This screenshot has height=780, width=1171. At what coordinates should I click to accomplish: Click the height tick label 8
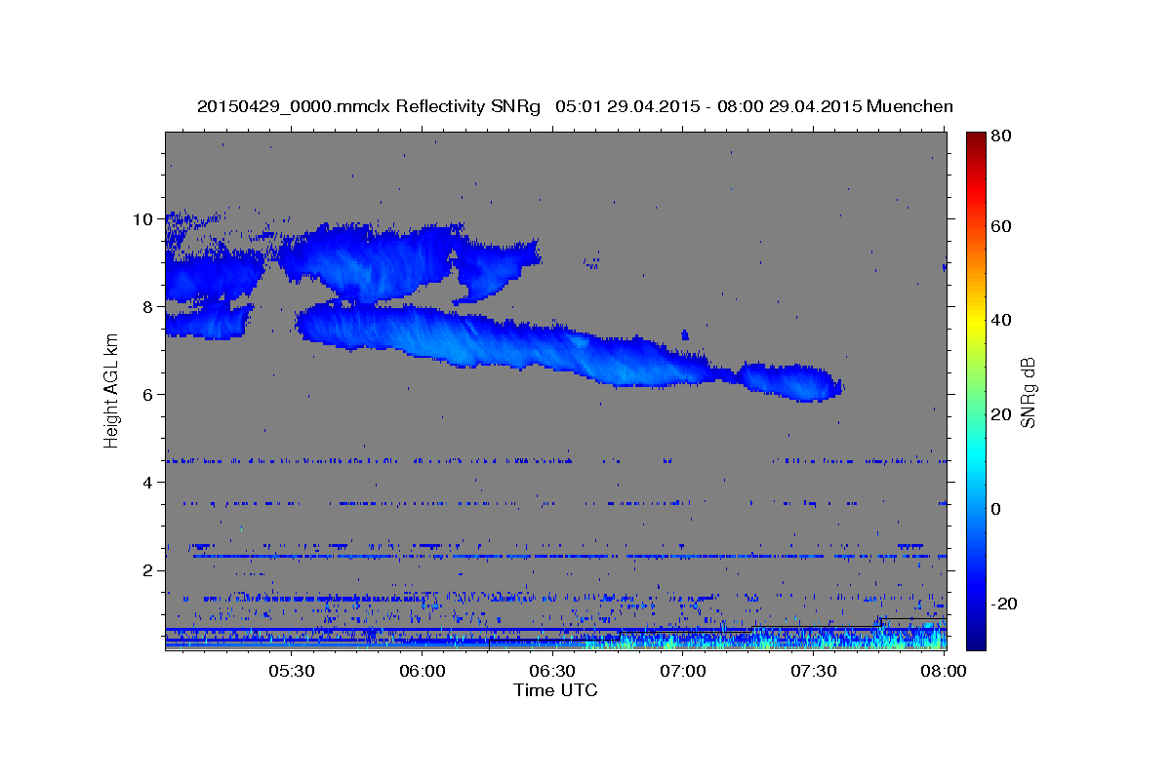click(x=147, y=306)
